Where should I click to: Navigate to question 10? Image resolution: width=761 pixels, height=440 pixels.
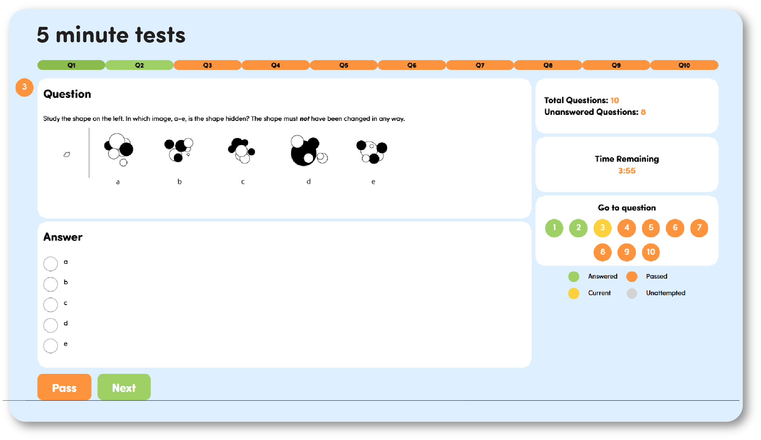pos(651,251)
